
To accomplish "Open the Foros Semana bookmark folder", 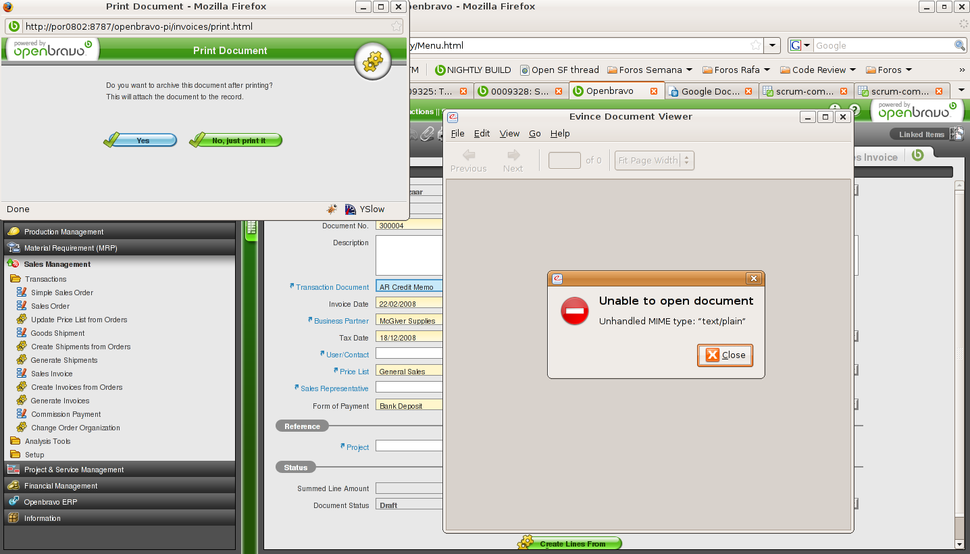I will (x=650, y=70).
